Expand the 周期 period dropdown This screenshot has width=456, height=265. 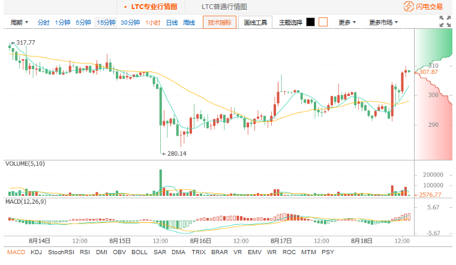point(19,23)
